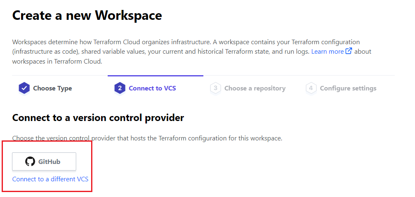The image size is (415, 197).
Task: Click the GitHub provider button
Action: click(44, 161)
